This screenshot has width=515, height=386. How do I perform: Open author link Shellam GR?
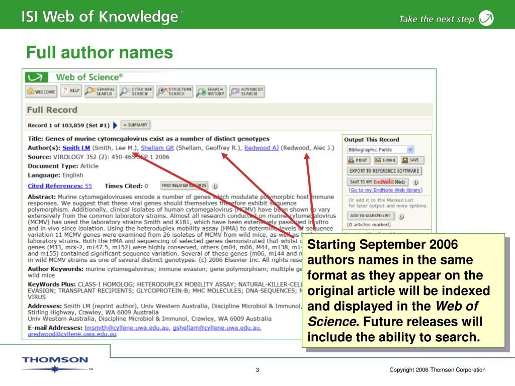[x=157, y=148]
